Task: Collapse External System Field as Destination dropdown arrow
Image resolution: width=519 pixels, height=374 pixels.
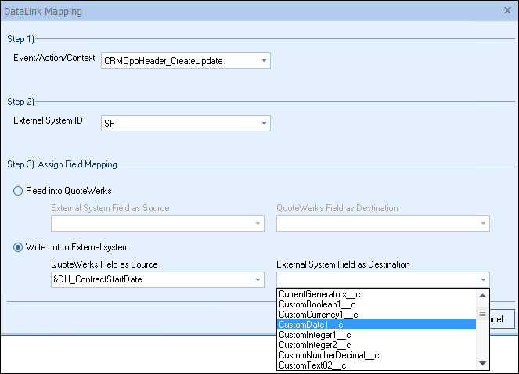Action: click(483, 280)
